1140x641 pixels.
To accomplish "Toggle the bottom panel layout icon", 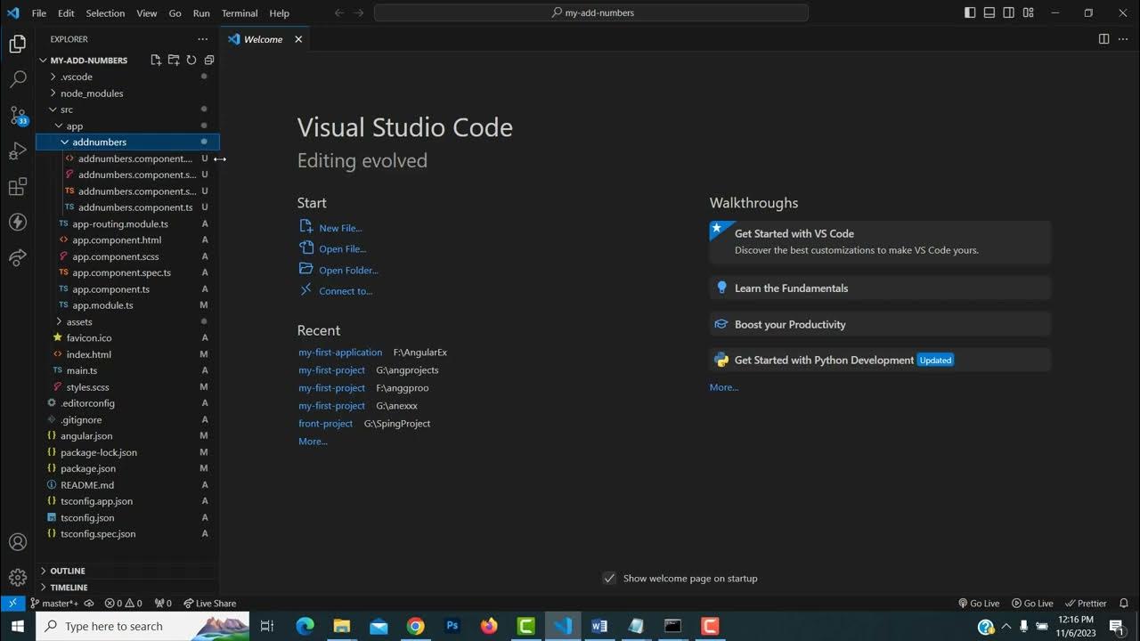I will [x=989, y=13].
